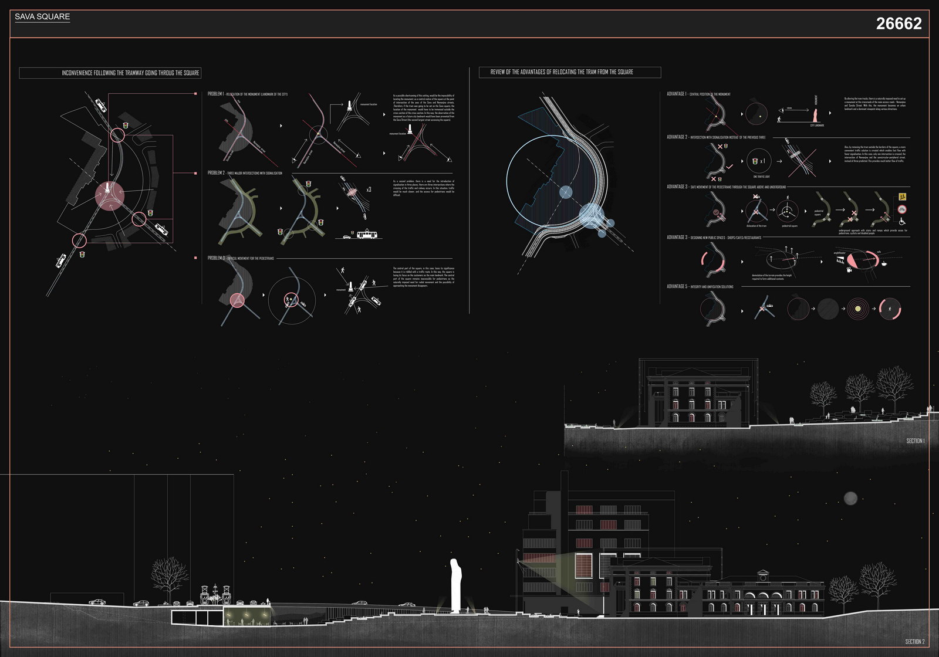Select the film camera icon below amphitheater

pos(849,269)
